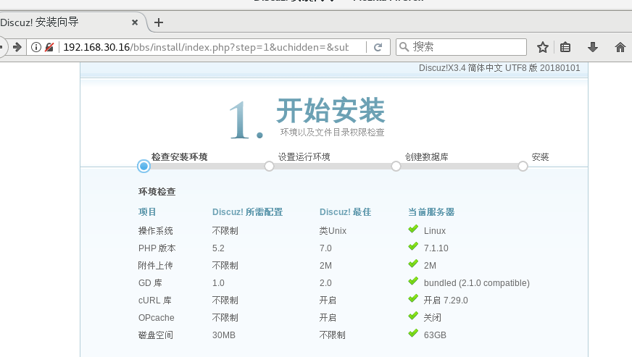Click the 安装 step marker

click(x=523, y=166)
